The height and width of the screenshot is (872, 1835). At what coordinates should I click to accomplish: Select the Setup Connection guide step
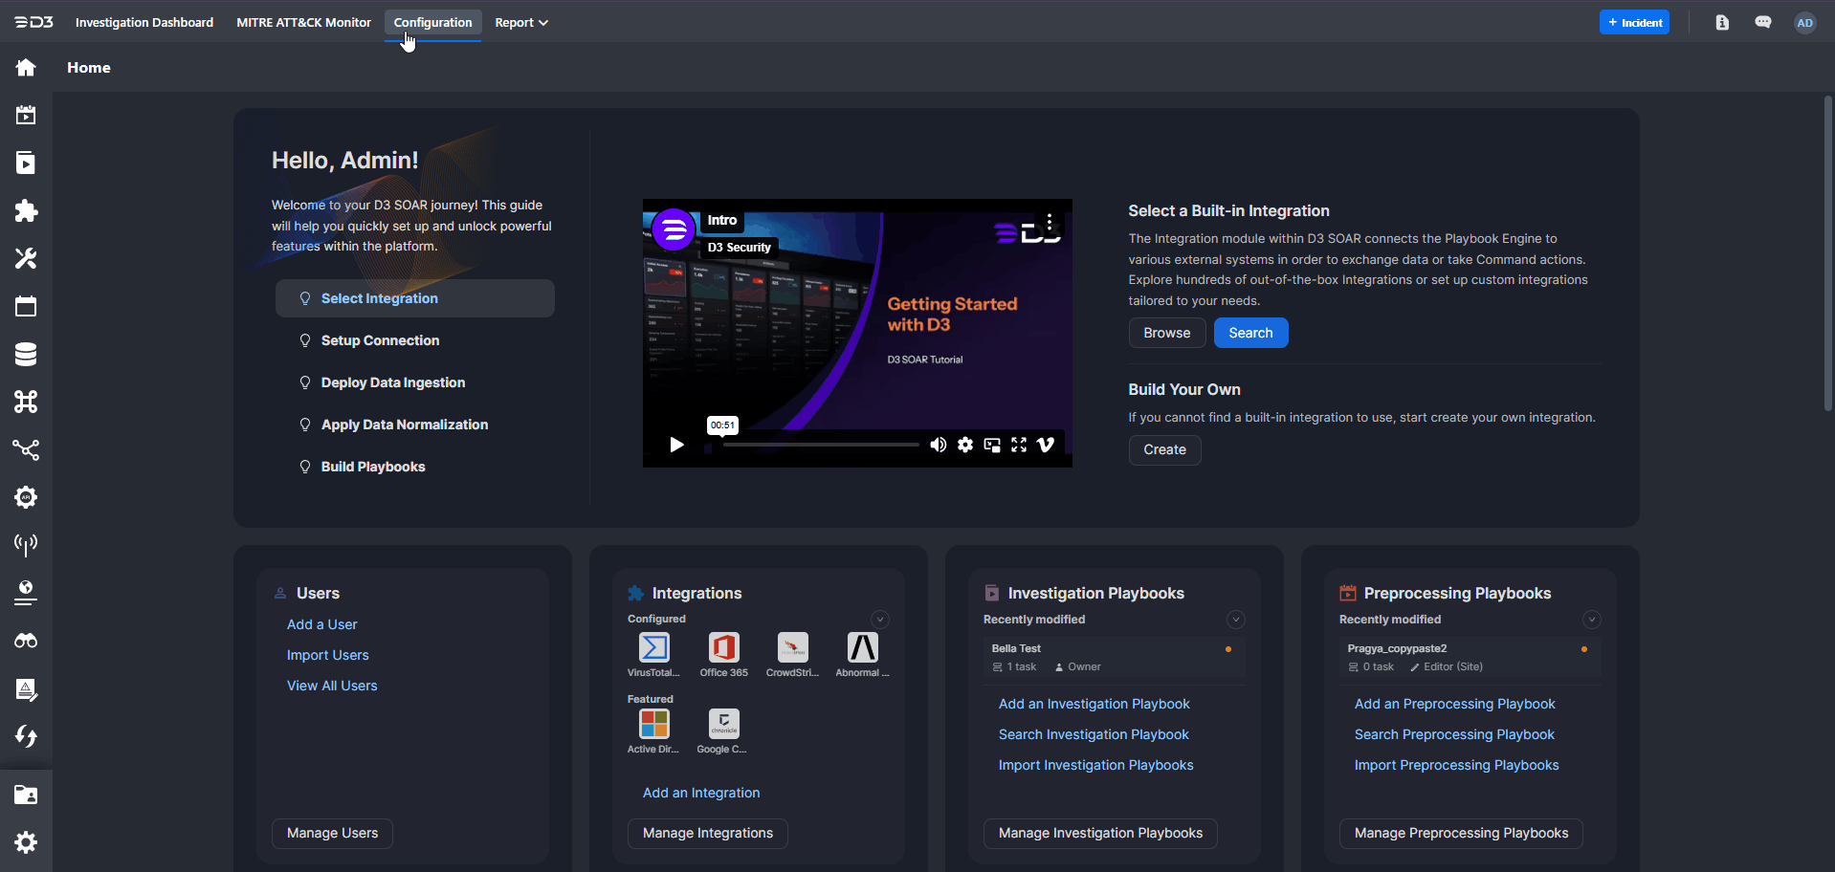380,340
